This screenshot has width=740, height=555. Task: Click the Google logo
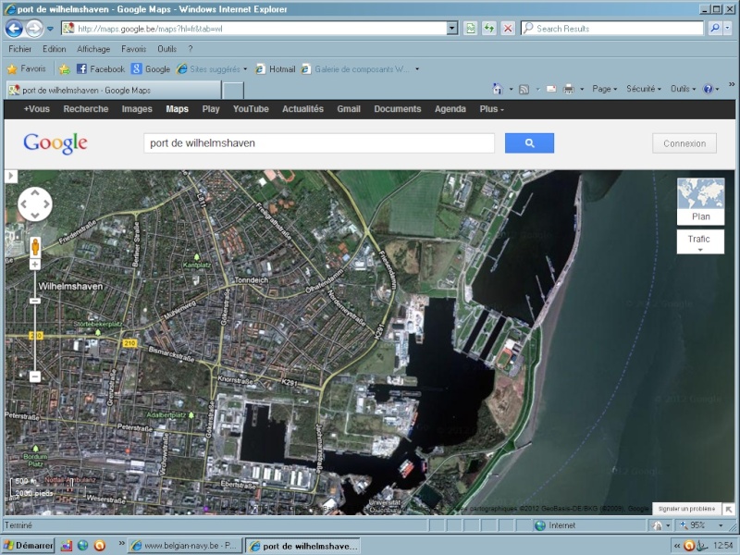click(55, 143)
